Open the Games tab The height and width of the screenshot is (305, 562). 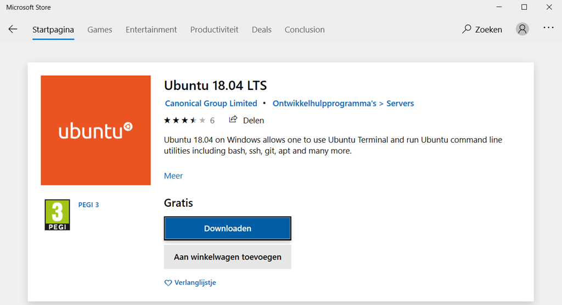(x=100, y=30)
